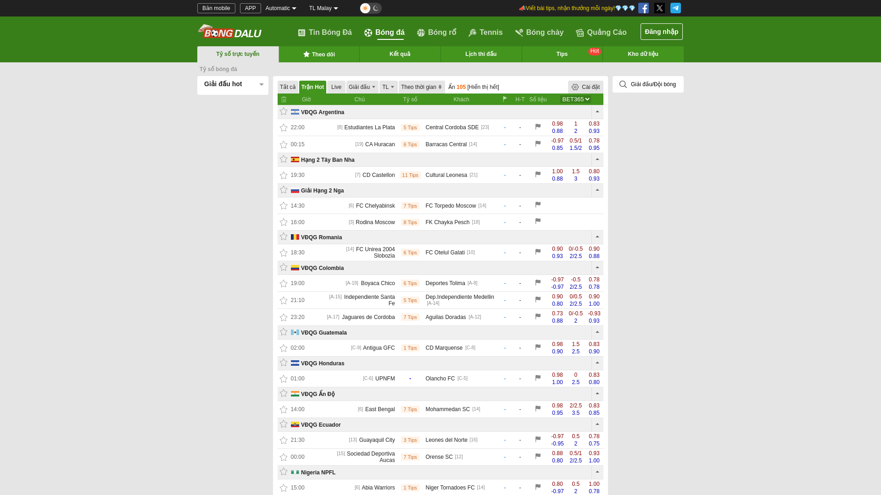Click the search magnifier icon
The height and width of the screenshot is (495, 881).
click(623, 84)
